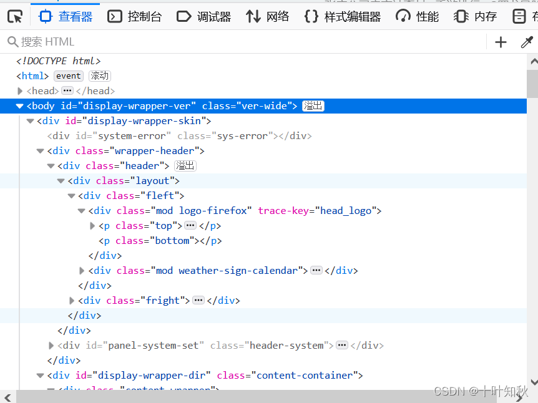This screenshot has height=403, width=538.
Task: Click the ellipsis badge in panel-system-set div
Action: (x=342, y=346)
